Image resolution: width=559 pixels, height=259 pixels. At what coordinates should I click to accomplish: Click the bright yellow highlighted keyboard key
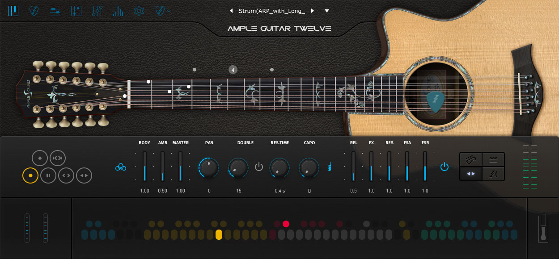click(219, 235)
